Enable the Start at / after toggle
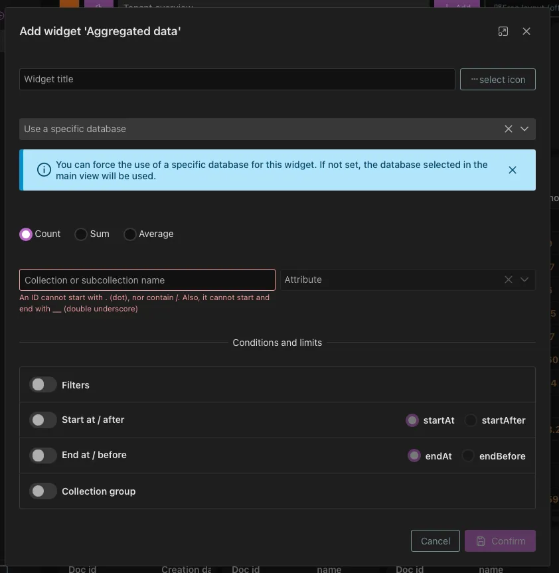The width and height of the screenshot is (559, 573). [x=42, y=420]
